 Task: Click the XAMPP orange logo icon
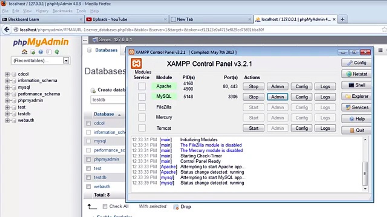(136, 64)
